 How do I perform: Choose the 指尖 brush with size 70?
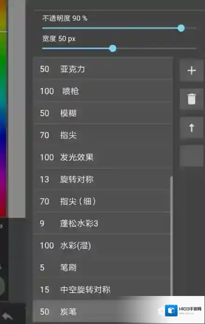point(102,135)
